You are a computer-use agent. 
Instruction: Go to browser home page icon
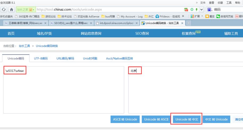point(11,10)
